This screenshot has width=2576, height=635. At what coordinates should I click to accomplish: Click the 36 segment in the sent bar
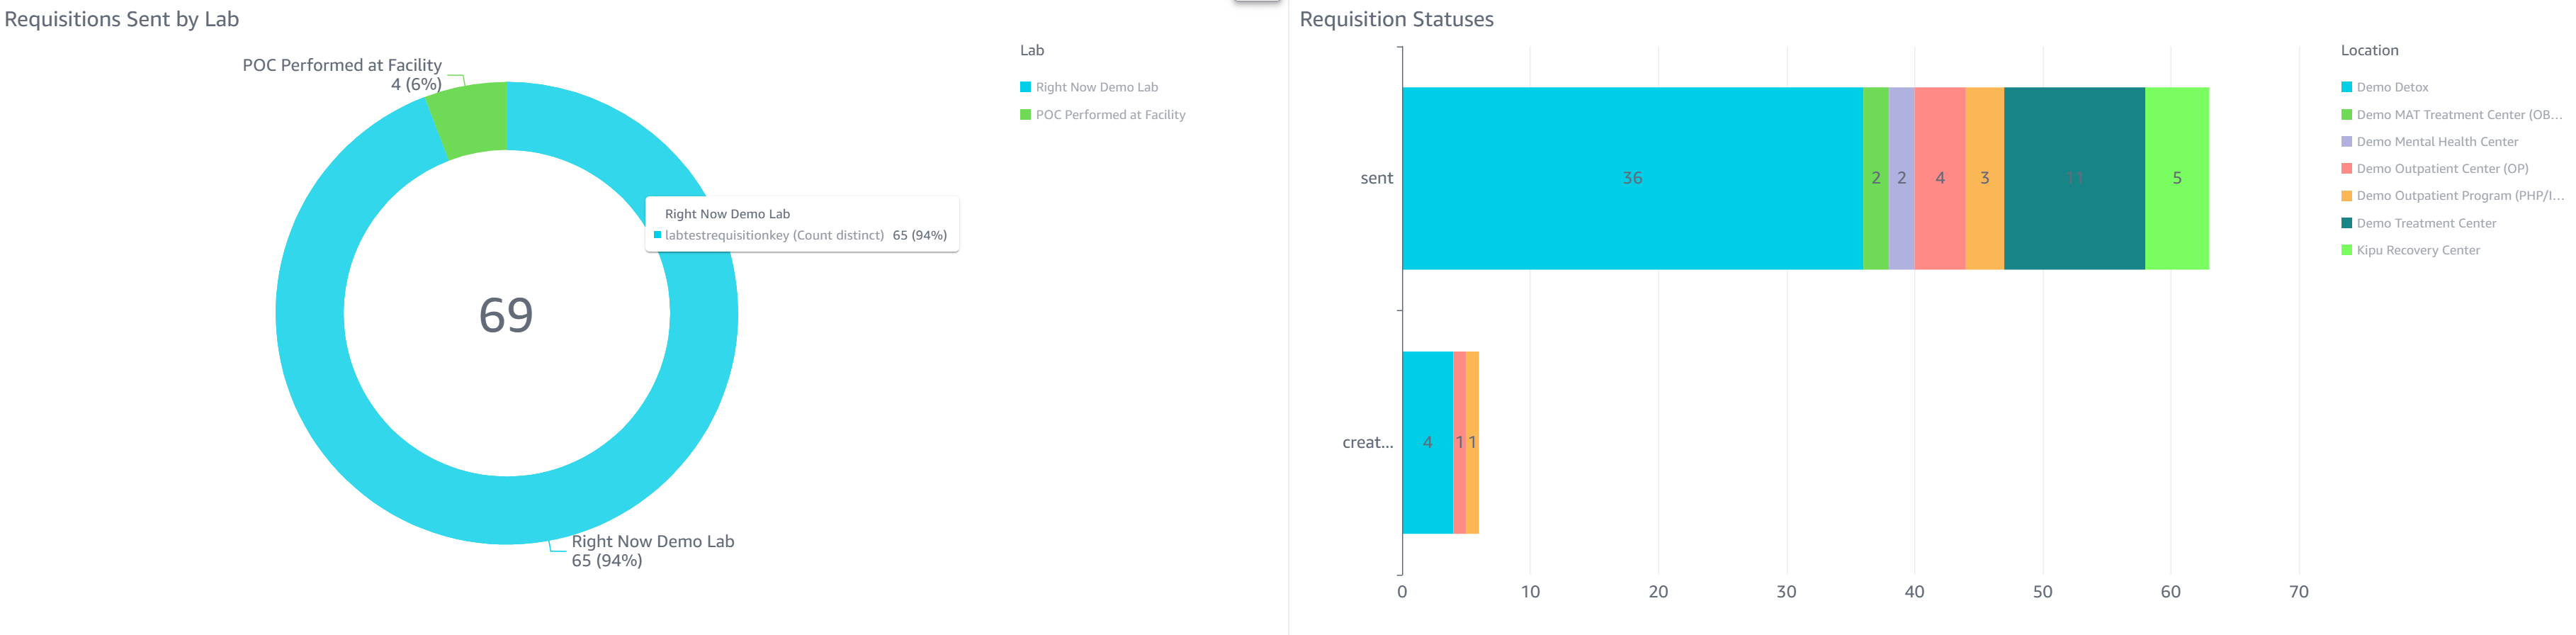point(1632,178)
